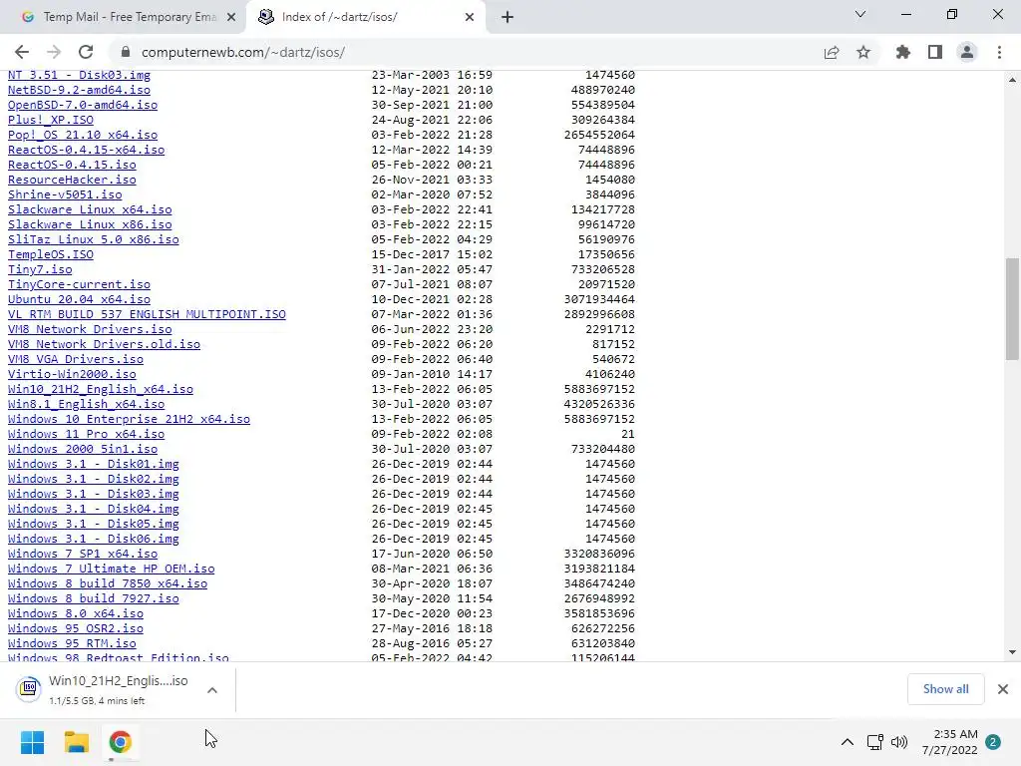Viewport: 1021px width, 766px height.
Task: Download Ubuntu 20.04 x64.iso
Action: [x=79, y=299]
